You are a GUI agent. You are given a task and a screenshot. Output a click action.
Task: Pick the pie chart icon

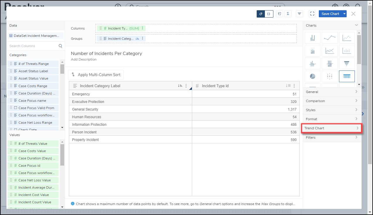click(313, 76)
